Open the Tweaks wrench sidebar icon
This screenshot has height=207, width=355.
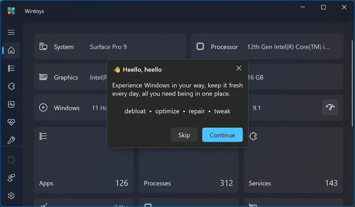click(x=11, y=140)
